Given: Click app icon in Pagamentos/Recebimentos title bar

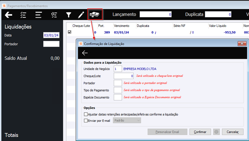Looking at the screenshot, I should 4,6.
